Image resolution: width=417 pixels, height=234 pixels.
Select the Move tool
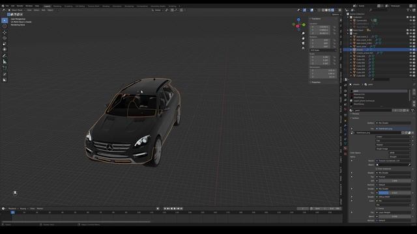point(5,32)
